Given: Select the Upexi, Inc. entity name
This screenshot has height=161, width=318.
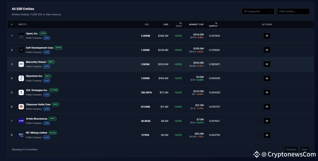Looking at the screenshot, I should (x=32, y=34).
